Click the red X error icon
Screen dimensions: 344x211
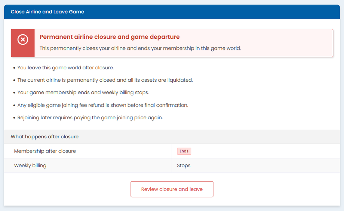point(23,40)
